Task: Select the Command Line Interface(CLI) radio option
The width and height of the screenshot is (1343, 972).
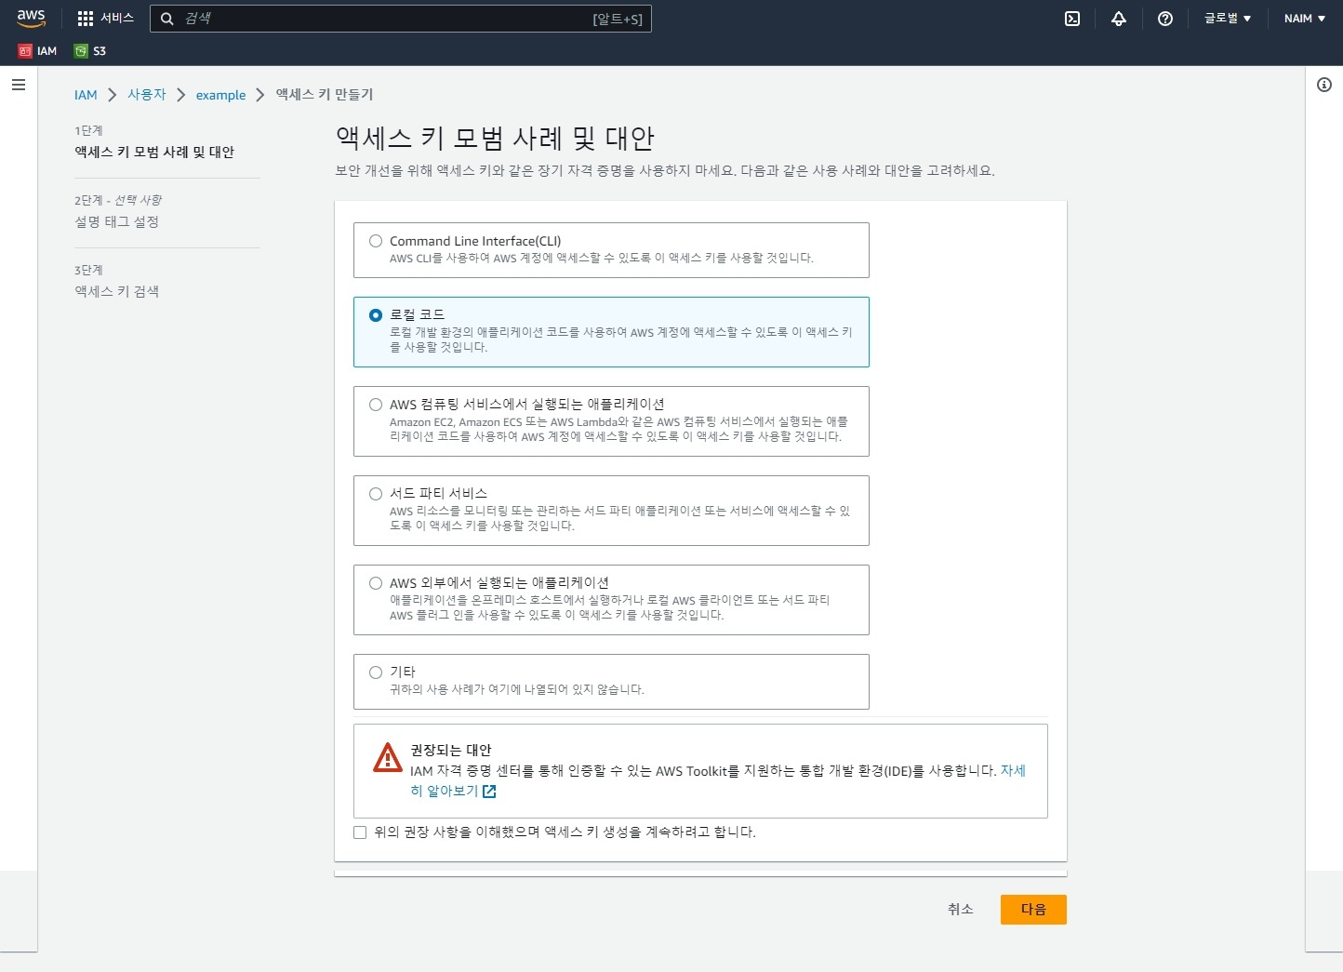Action: pos(376,241)
